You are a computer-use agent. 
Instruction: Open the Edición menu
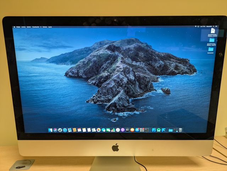click(x=29, y=27)
